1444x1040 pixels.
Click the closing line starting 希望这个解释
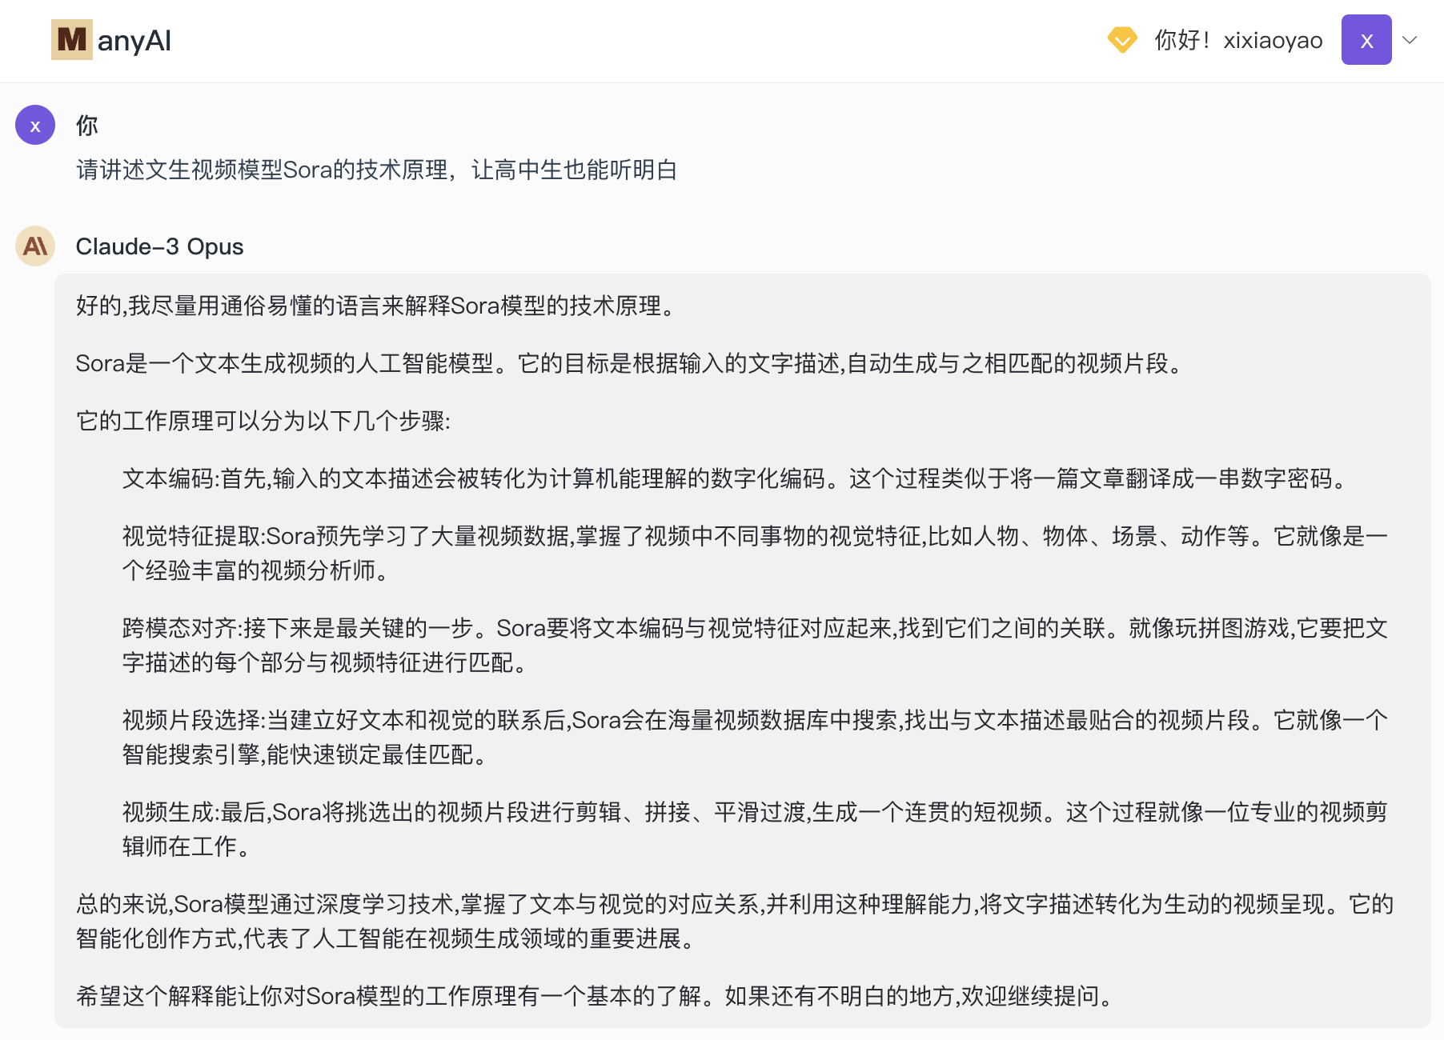point(596,996)
